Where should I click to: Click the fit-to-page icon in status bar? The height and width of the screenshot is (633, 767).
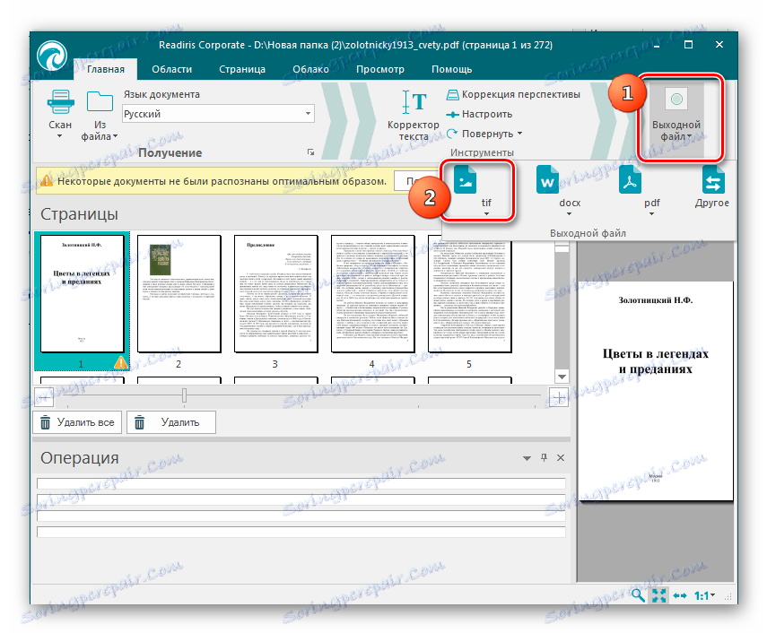click(x=658, y=595)
